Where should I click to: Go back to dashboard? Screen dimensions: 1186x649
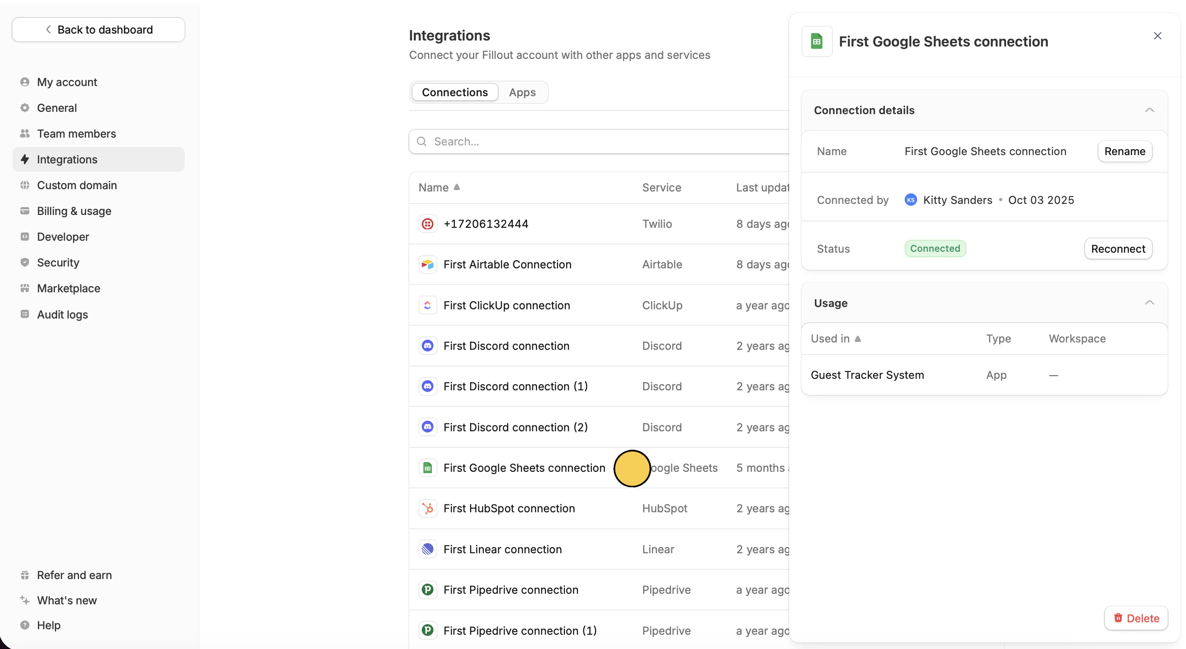coord(99,29)
